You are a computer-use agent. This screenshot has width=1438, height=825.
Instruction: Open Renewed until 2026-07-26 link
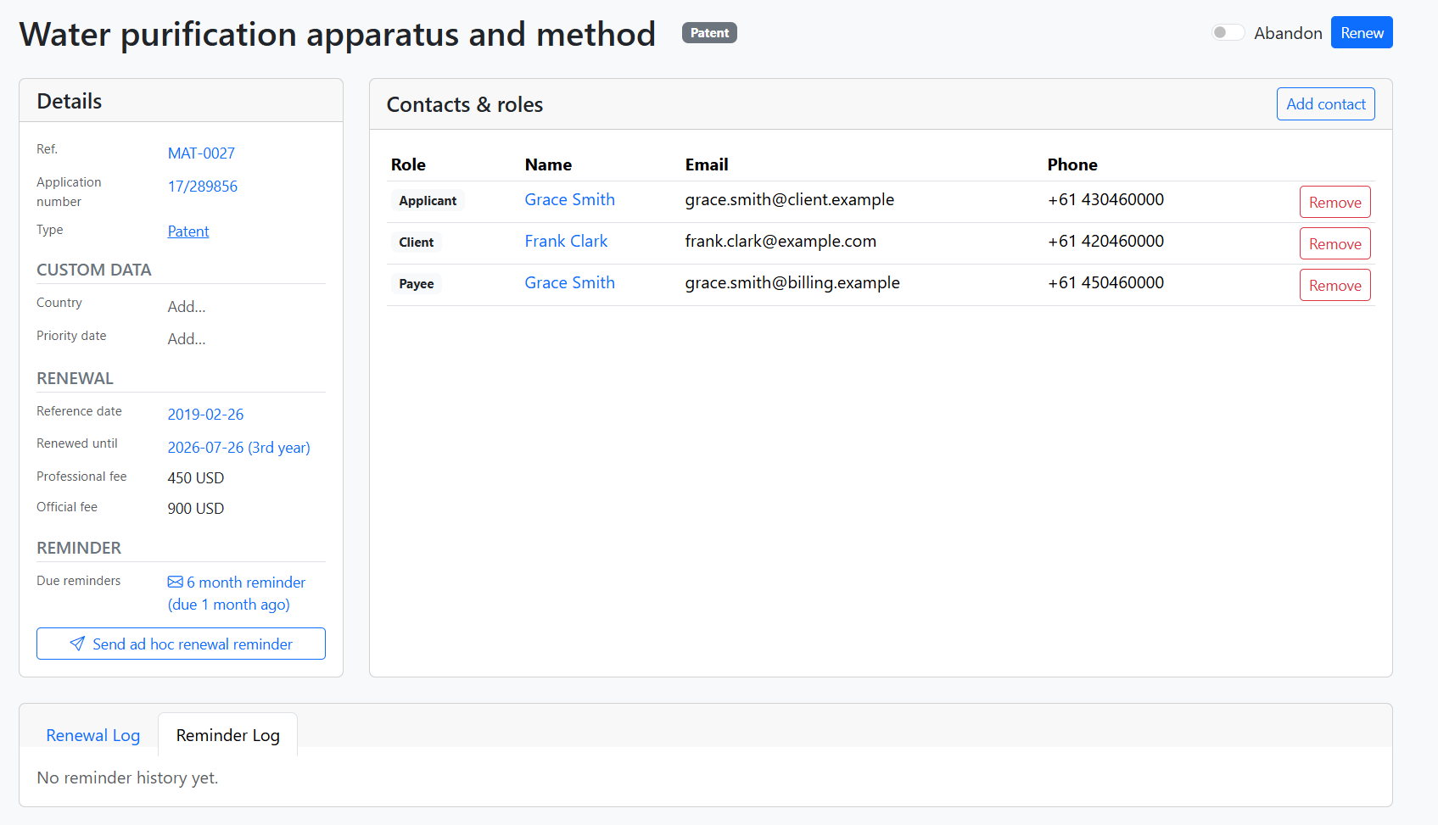(238, 448)
